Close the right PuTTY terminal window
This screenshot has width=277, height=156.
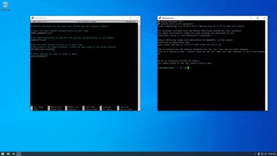264,18
